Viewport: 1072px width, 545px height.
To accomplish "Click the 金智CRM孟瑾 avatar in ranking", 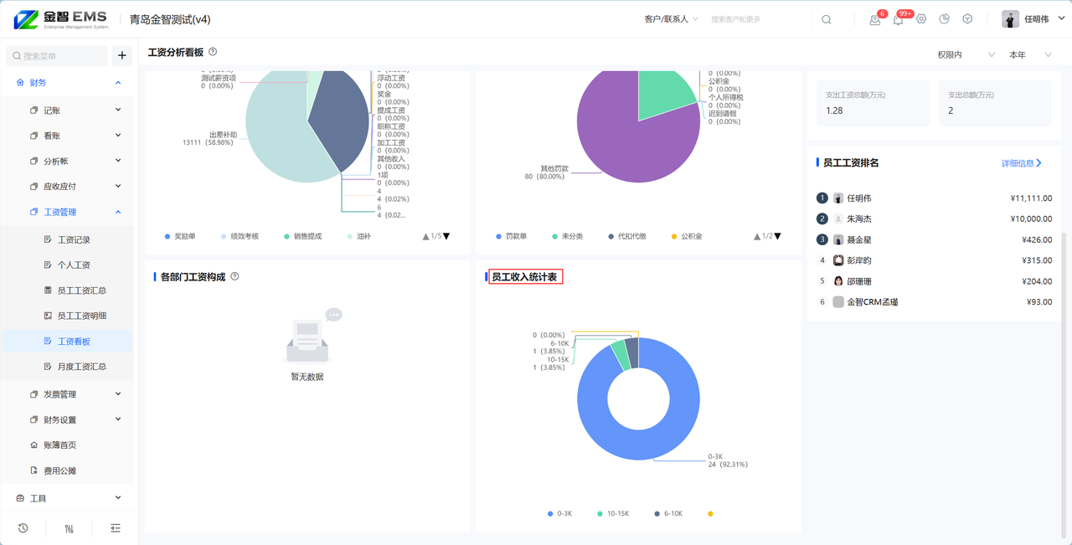I will (x=838, y=302).
